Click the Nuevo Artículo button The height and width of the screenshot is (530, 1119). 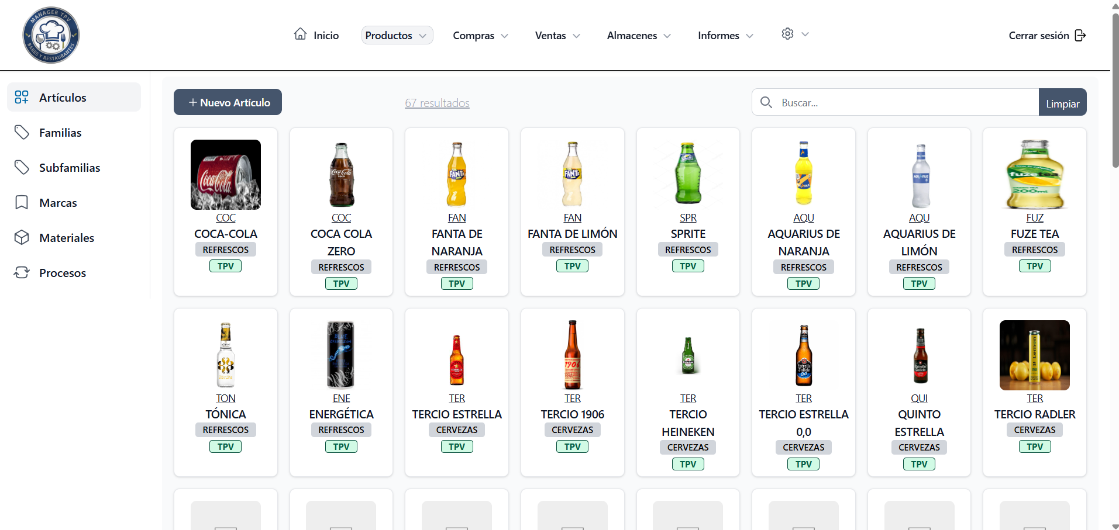point(228,102)
